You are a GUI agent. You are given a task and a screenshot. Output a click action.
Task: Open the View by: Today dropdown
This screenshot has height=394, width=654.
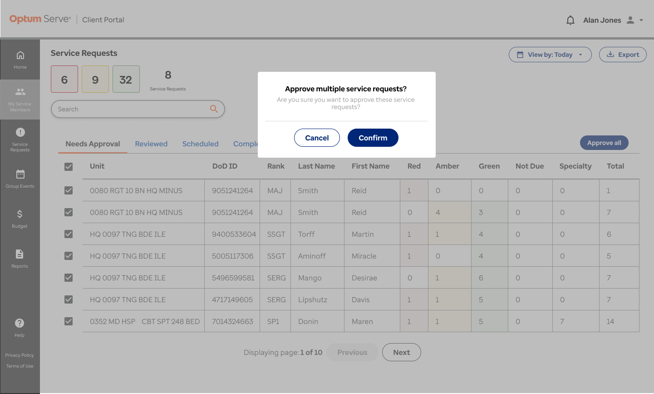pyautogui.click(x=550, y=55)
